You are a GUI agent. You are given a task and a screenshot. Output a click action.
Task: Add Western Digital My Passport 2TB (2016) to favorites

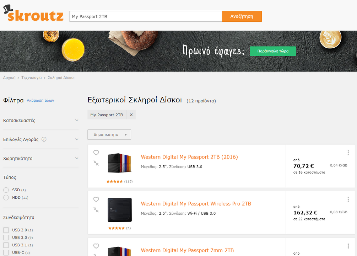[96, 153]
